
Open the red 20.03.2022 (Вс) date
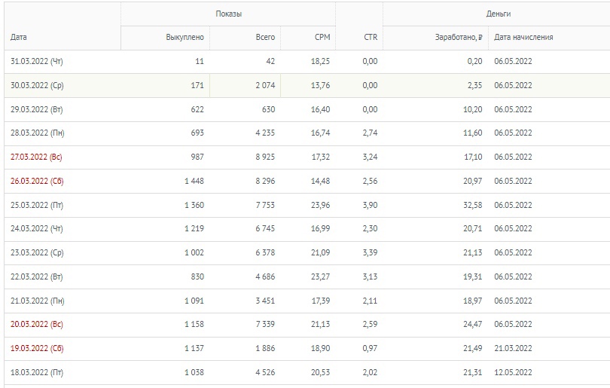(37, 324)
